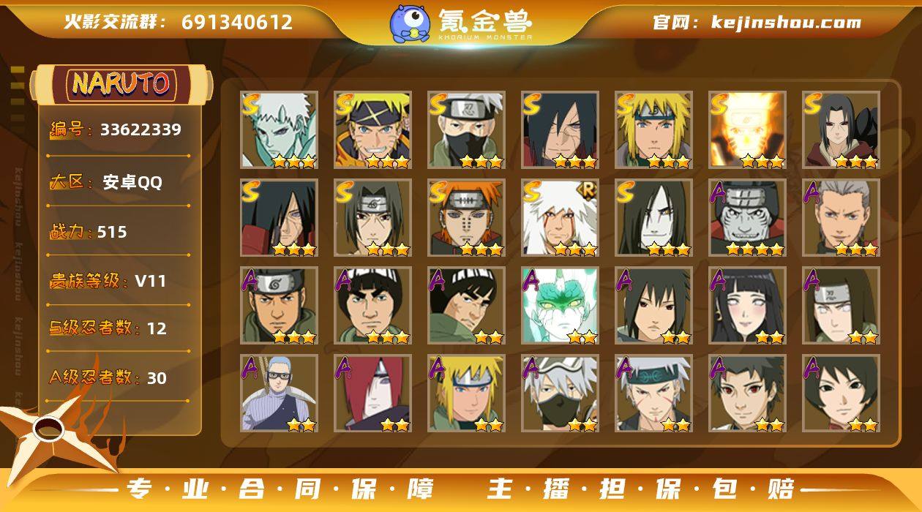Open the glowing Nine-Tails Chakra Naruto card
The height and width of the screenshot is (512, 922).
click(748, 129)
